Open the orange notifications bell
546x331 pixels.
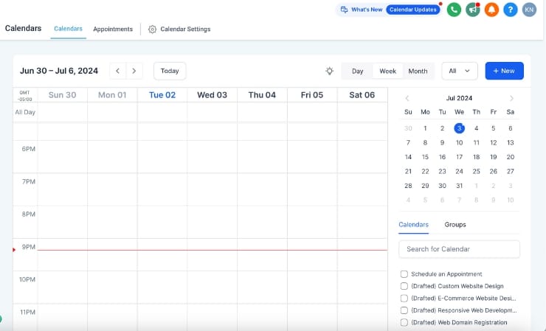[x=491, y=10]
